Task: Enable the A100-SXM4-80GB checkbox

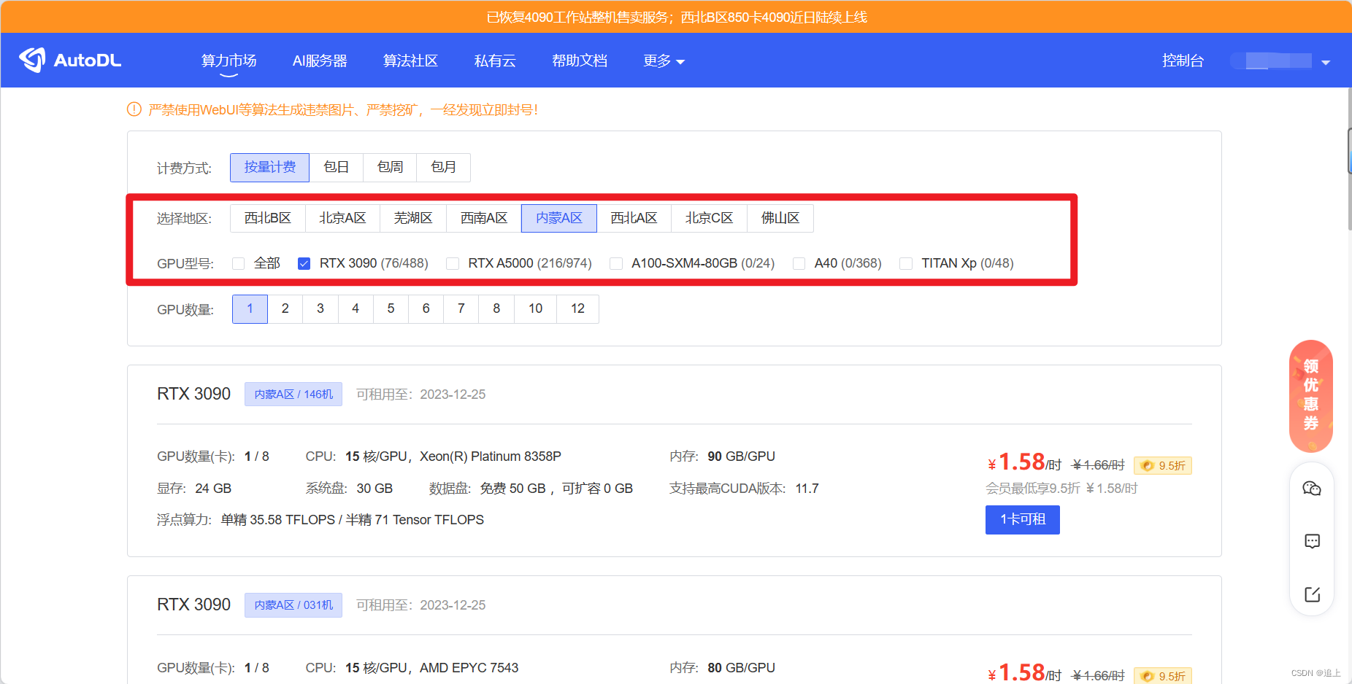Action: pyautogui.click(x=616, y=263)
